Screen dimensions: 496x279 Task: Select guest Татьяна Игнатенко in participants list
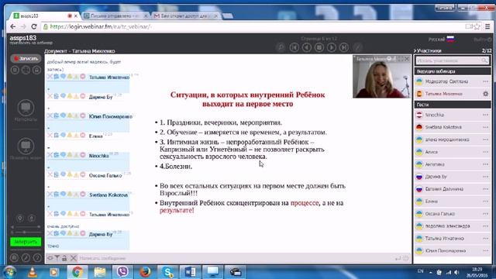(x=453, y=239)
